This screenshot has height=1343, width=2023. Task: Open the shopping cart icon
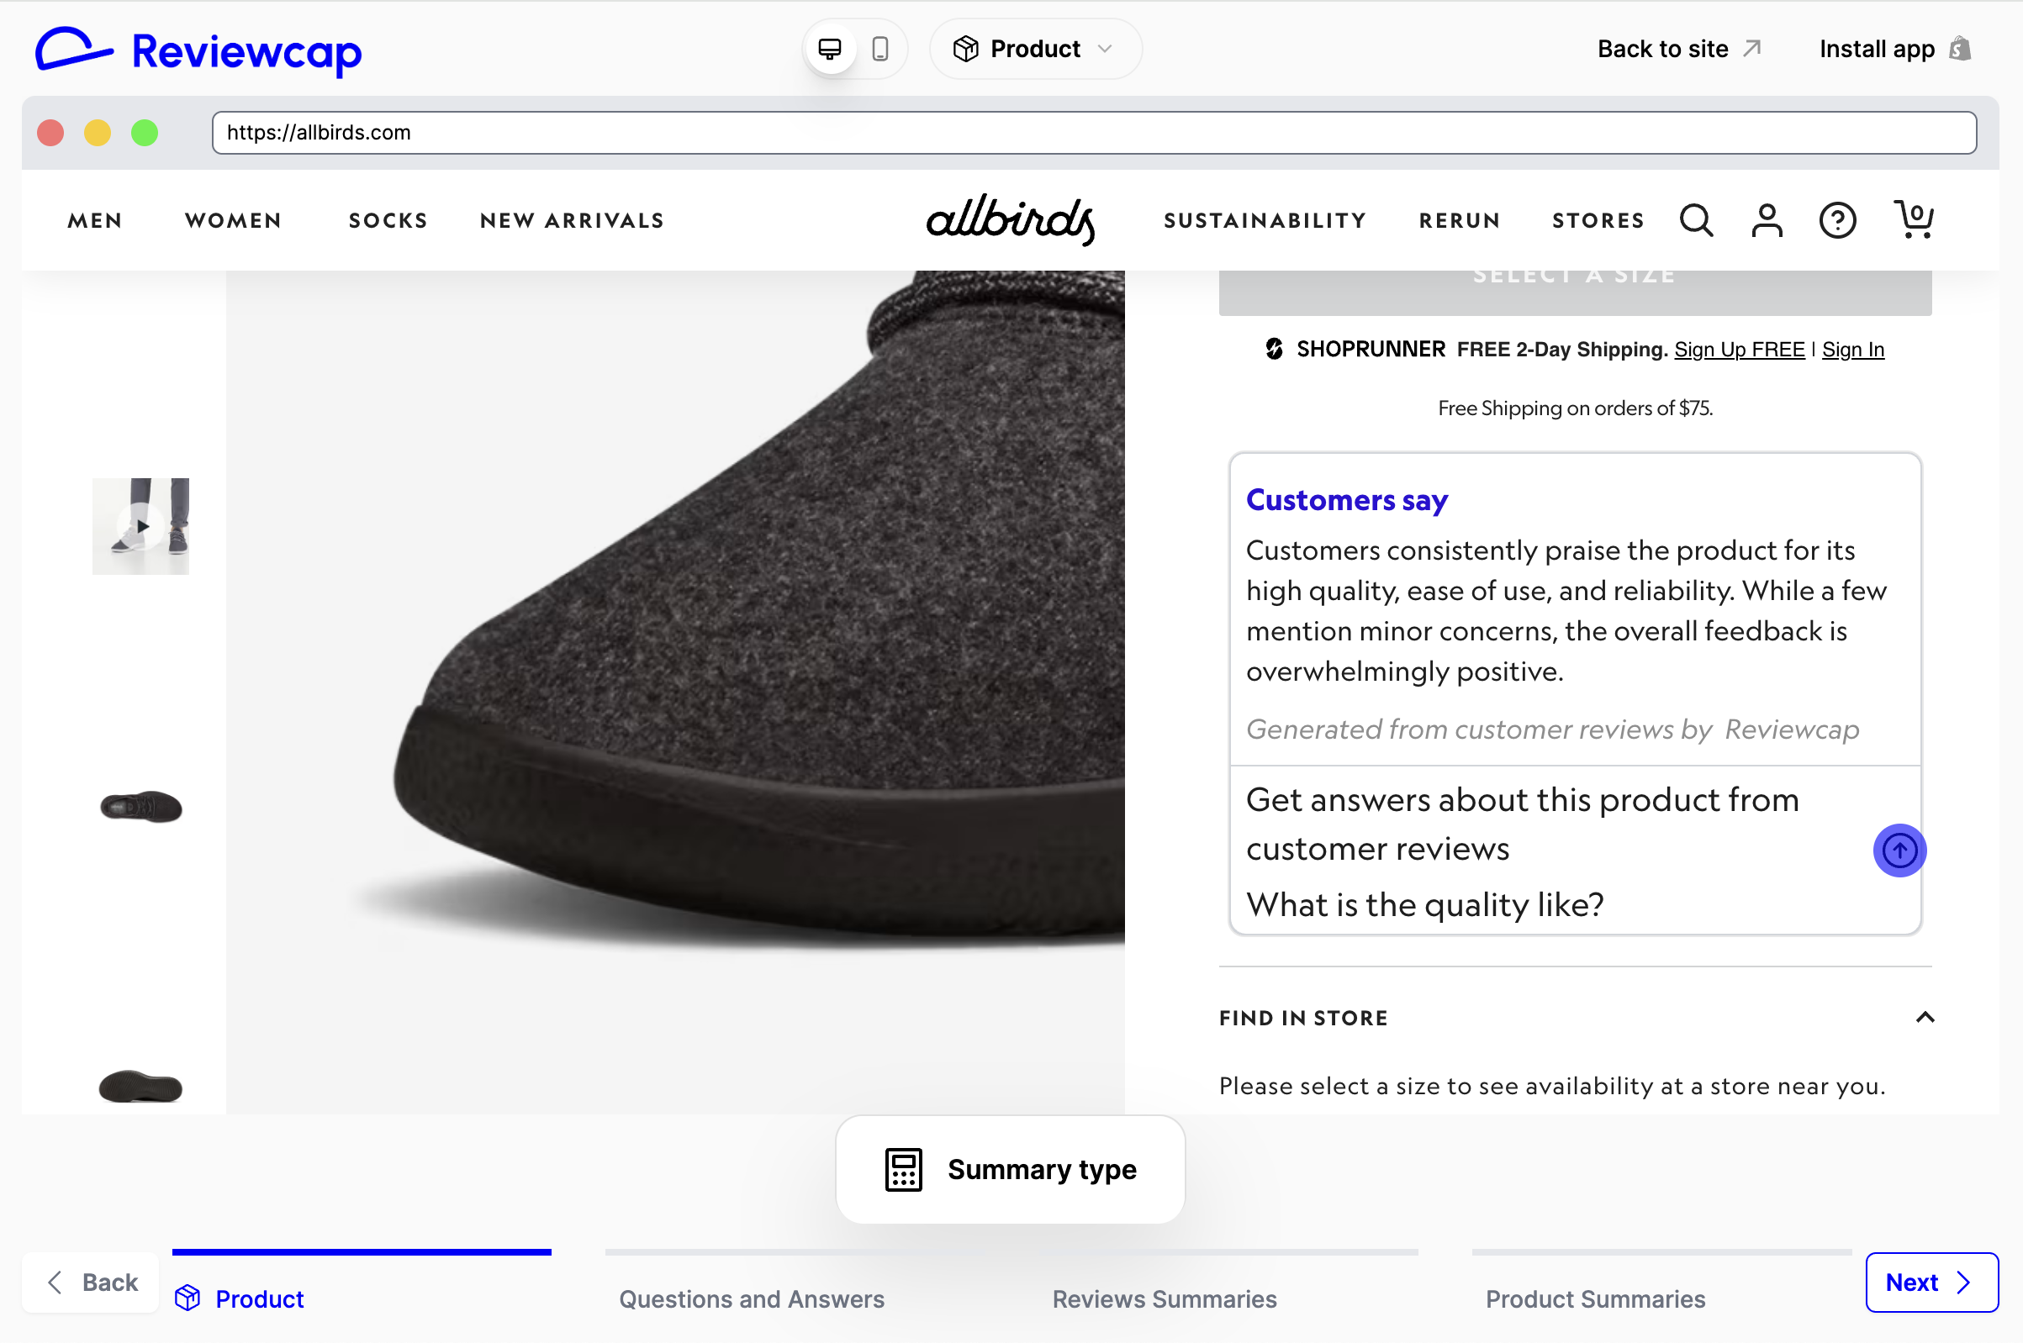coord(1914,220)
